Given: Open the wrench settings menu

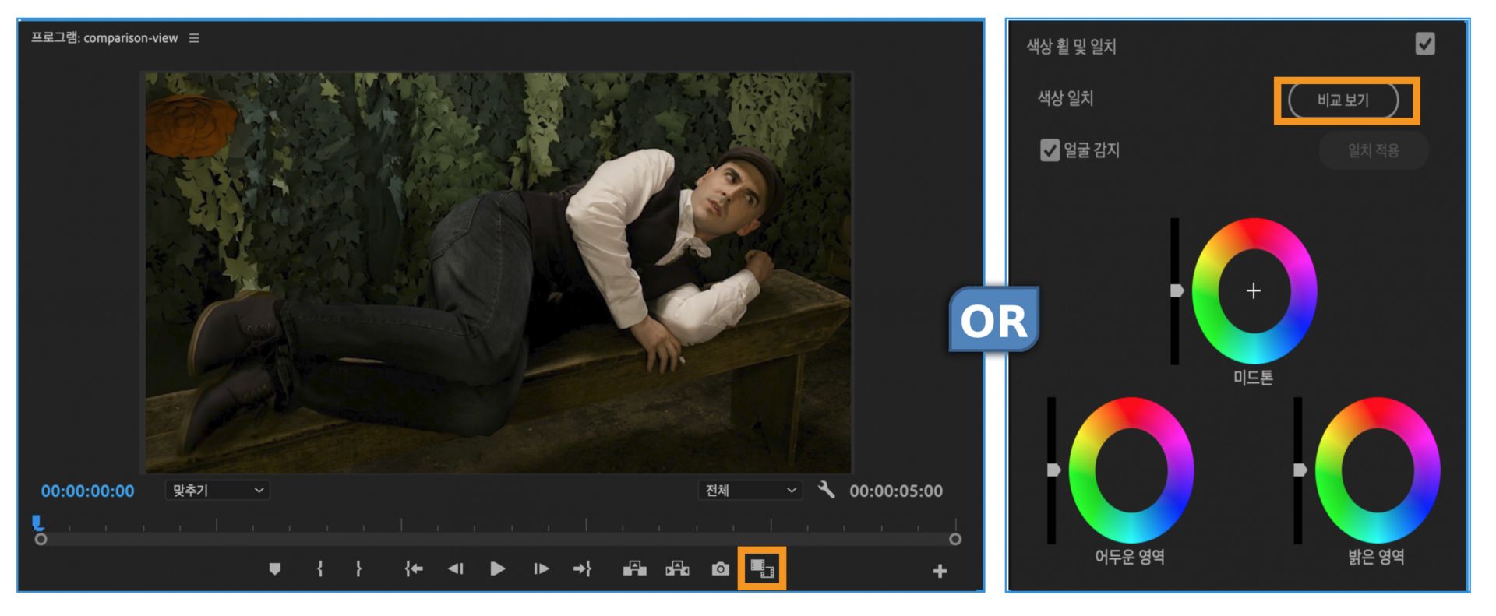Looking at the screenshot, I should coord(826,490).
